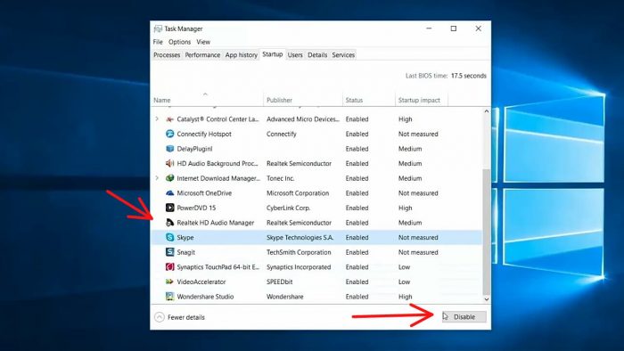The height and width of the screenshot is (351, 624).
Task: Click the vertical scrollbar thumb
Action: [x=487, y=232]
